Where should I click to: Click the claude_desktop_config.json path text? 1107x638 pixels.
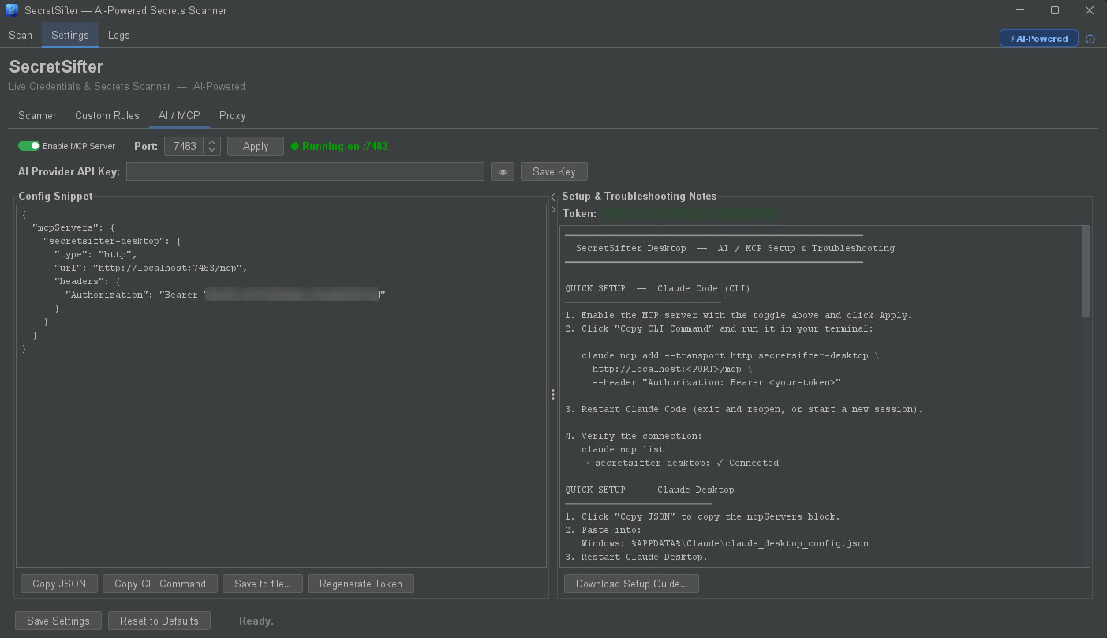(725, 543)
